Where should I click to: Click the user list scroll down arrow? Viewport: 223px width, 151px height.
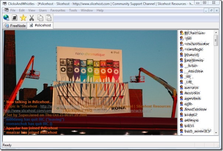(216, 133)
